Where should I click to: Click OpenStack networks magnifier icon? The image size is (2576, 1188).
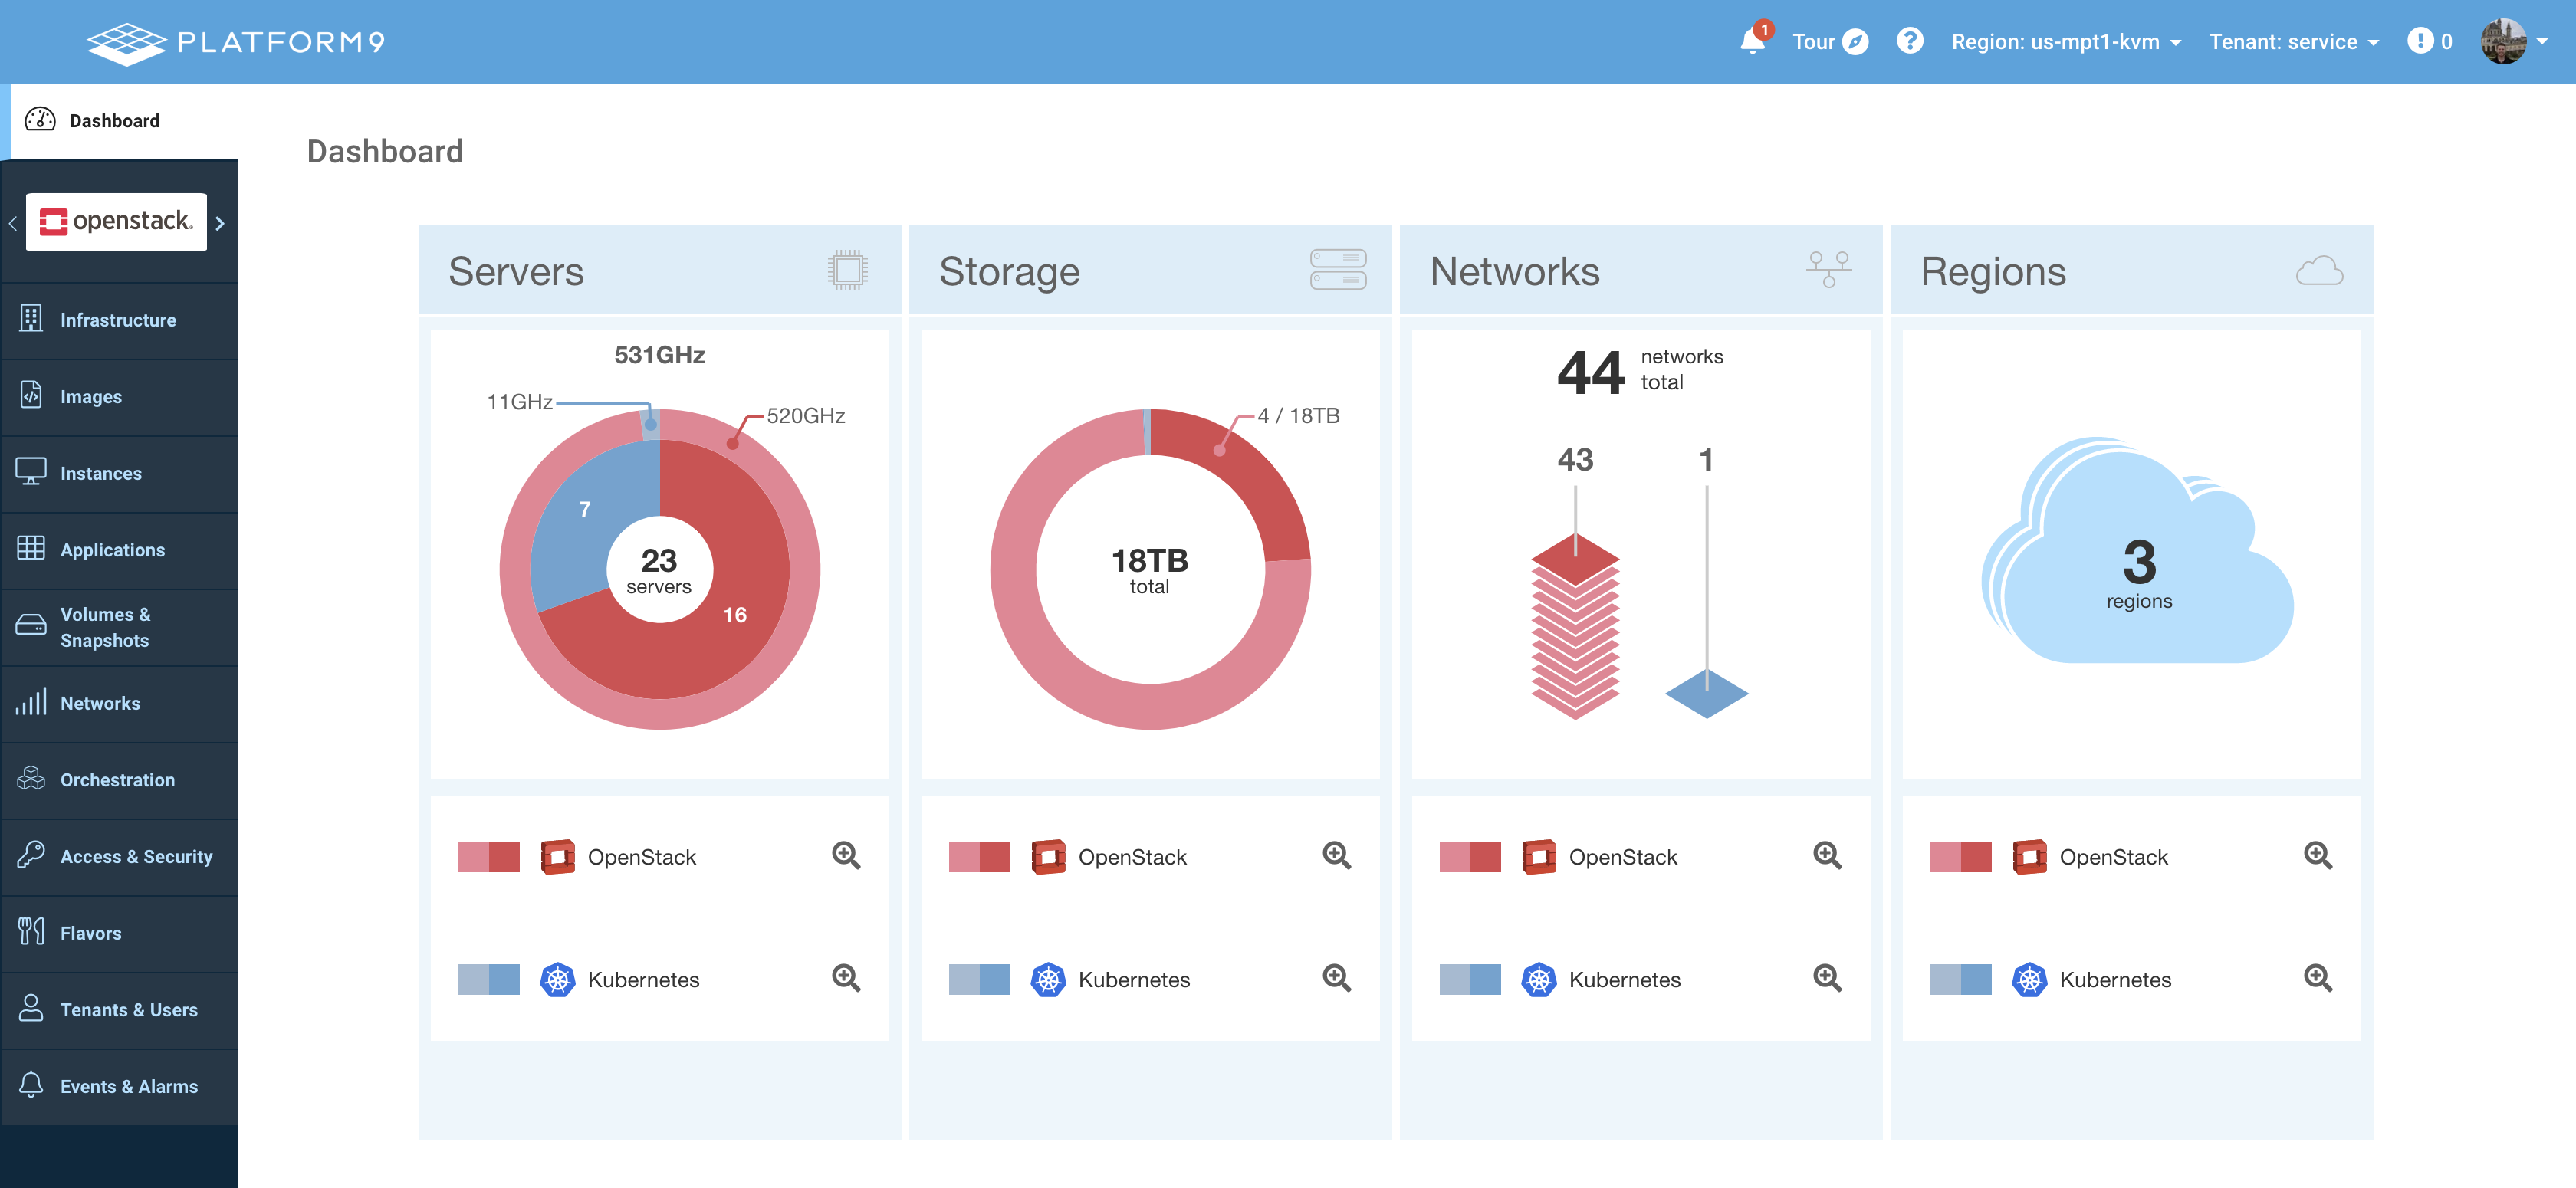[1827, 856]
